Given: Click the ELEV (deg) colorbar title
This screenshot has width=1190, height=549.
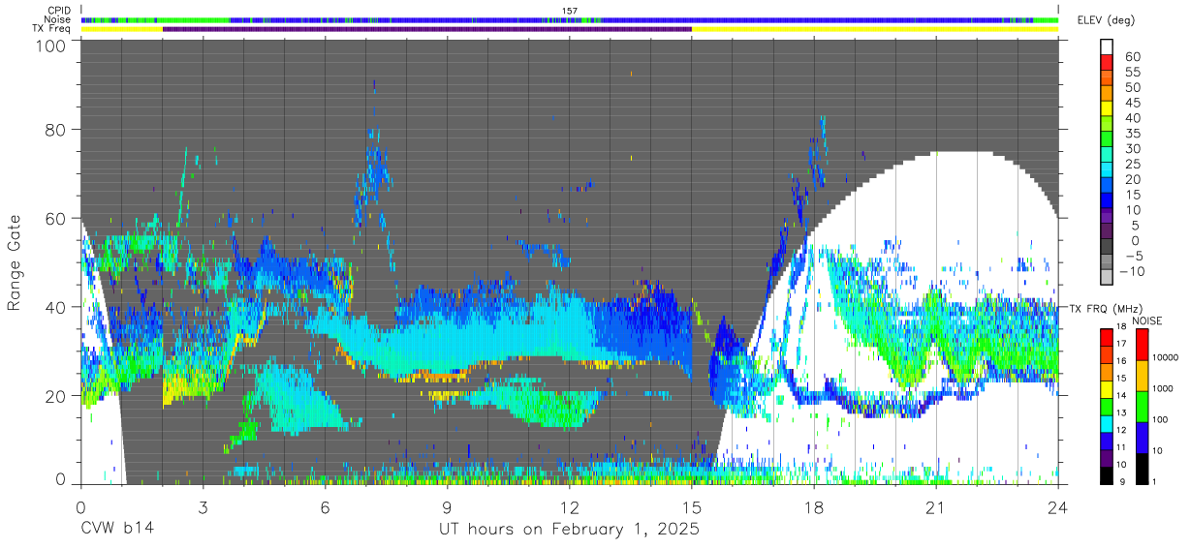Looking at the screenshot, I should pos(1106,20).
